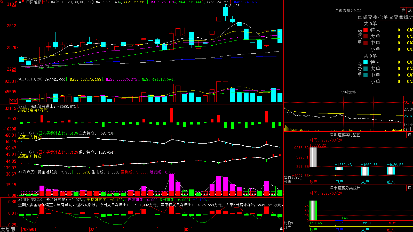Image resolution: width=413 pixels, height=232 pixels.
Task: Click the 已成交委托单成交量统计 heading
Action: pyautogui.click(x=385, y=17)
